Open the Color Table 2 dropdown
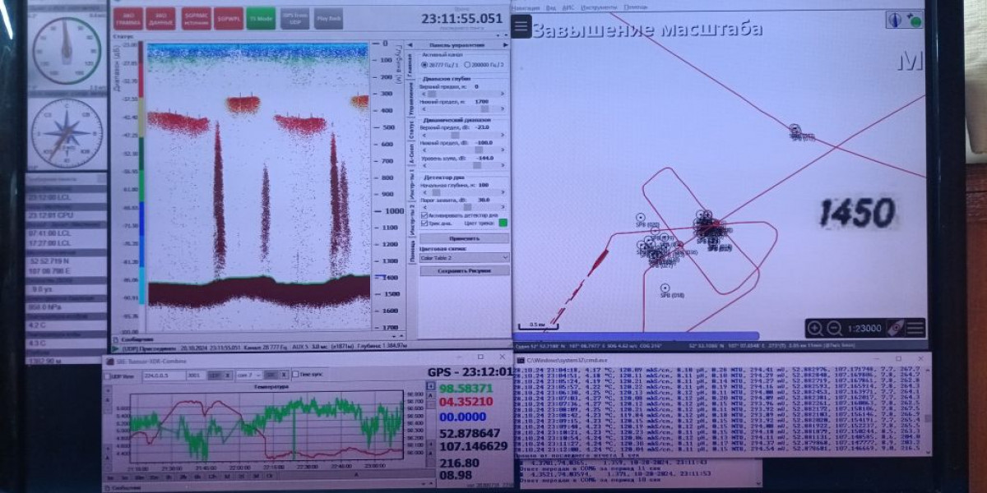The height and width of the screenshot is (493, 987). 464,257
